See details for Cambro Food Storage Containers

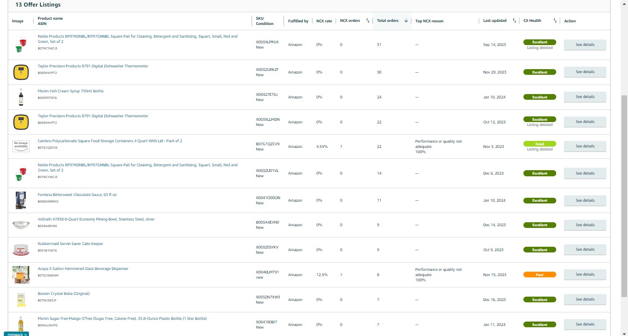pos(585,146)
